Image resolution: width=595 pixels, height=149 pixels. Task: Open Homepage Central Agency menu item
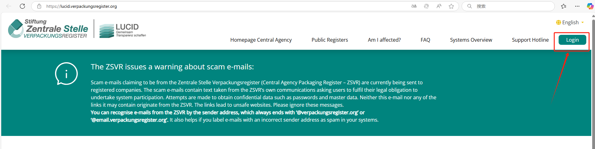click(x=261, y=40)
